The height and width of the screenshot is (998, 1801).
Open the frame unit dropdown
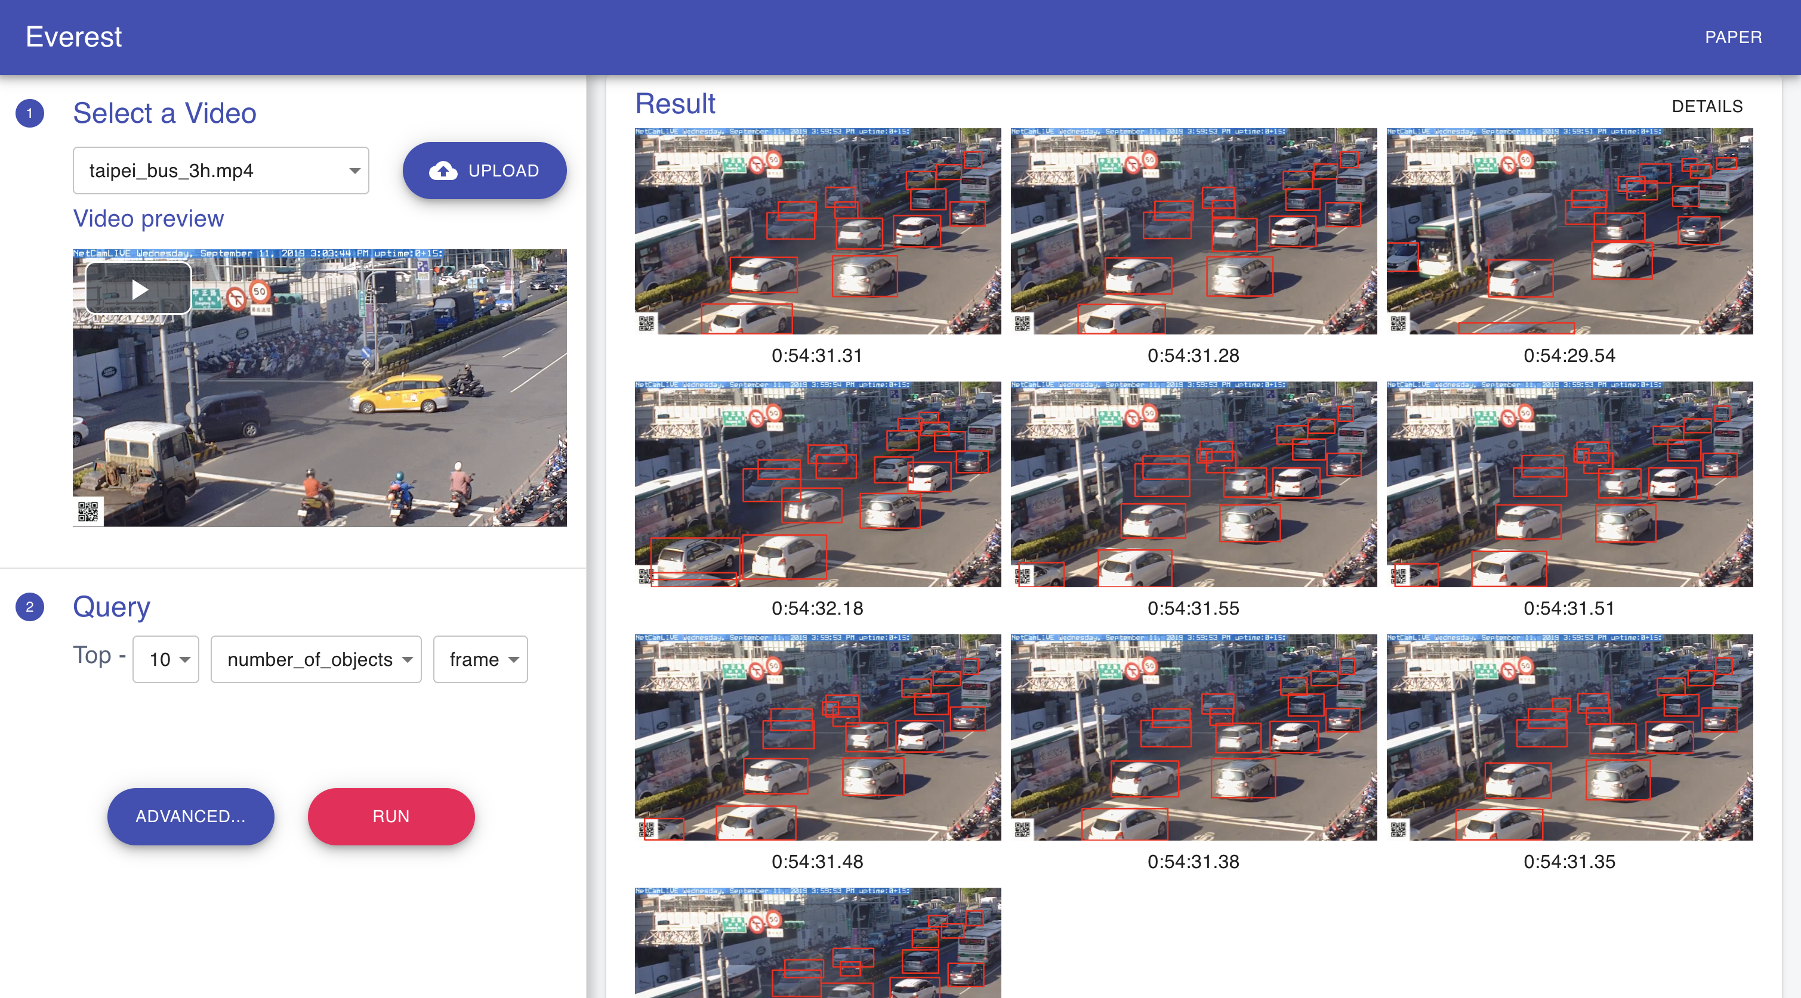coord(480,659)
